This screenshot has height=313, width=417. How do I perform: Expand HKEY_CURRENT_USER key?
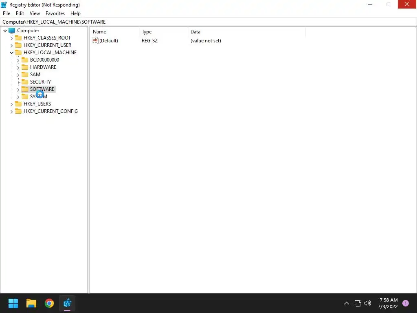[11, 46]
